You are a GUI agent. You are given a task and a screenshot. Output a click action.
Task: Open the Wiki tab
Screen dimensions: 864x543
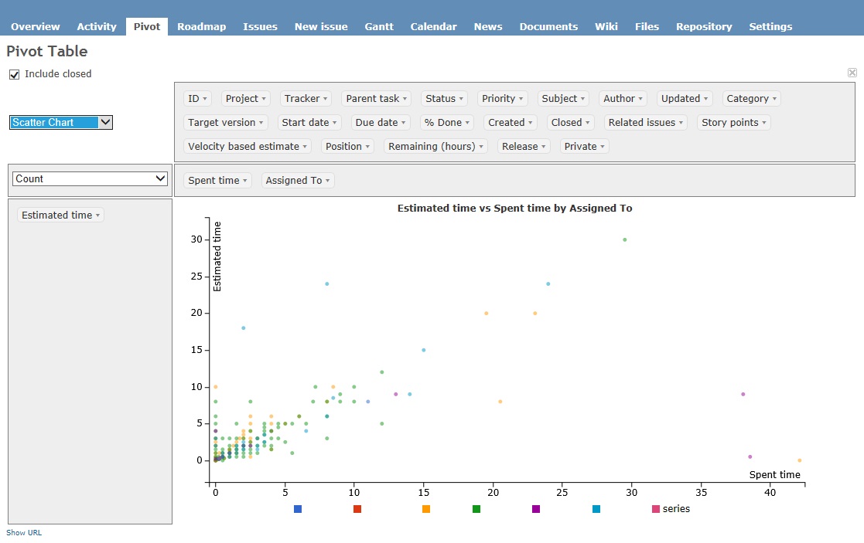pos(606,26)
